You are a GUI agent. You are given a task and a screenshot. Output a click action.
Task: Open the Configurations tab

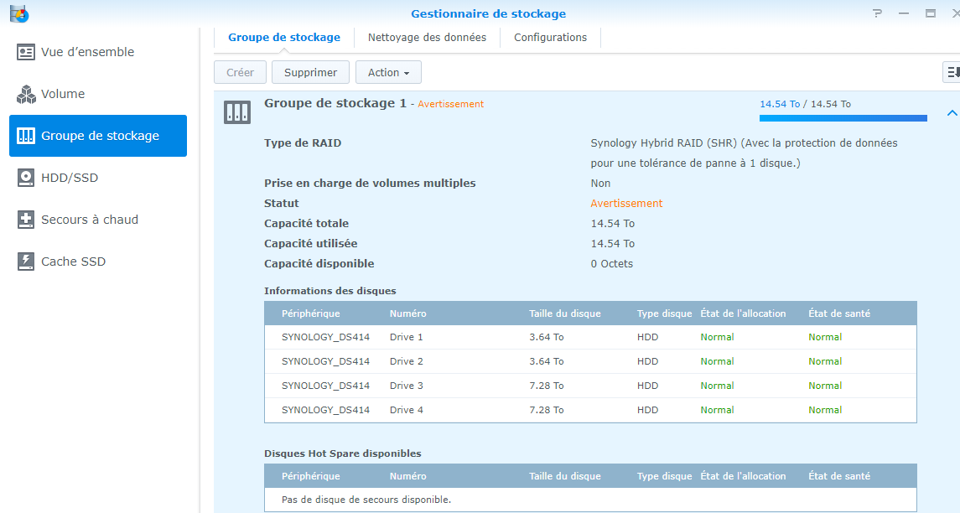click(550, 38)
